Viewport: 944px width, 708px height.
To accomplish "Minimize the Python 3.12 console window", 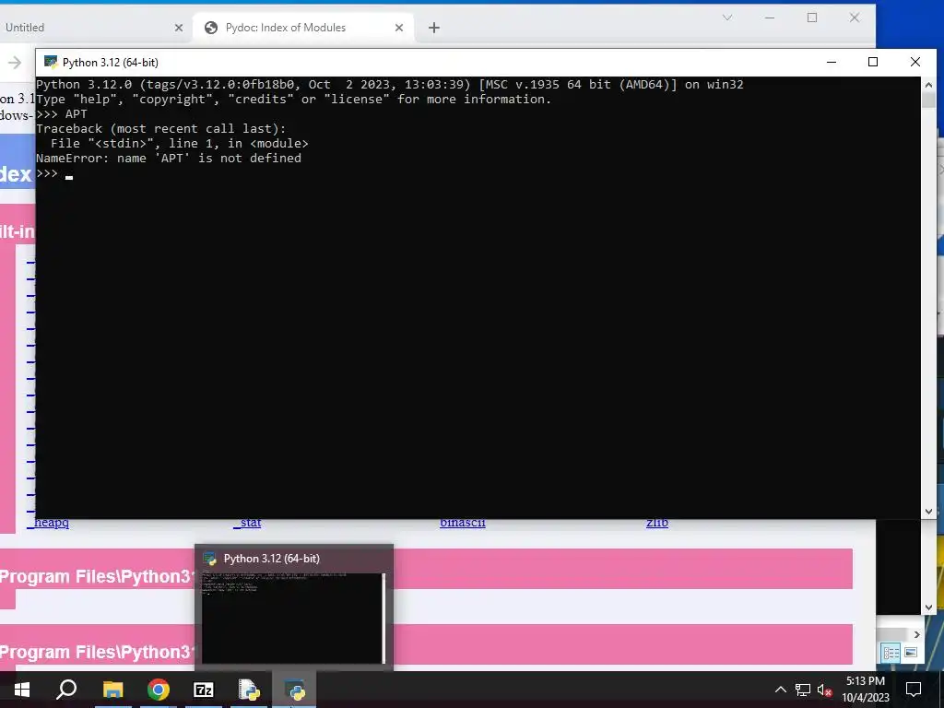I will click(832, 62).
